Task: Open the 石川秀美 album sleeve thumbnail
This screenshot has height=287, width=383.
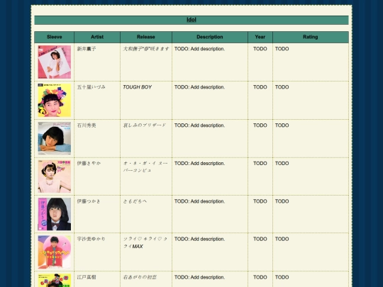Action: pyautogui.click(x=55, y=138)
